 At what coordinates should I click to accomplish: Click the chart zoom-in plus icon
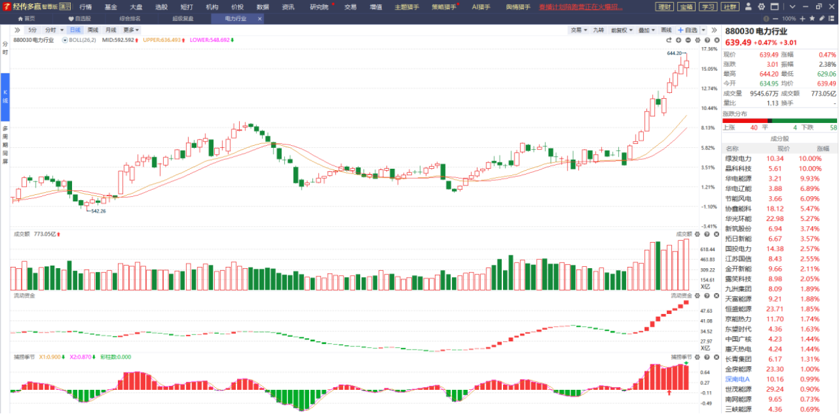coord(678,40)
